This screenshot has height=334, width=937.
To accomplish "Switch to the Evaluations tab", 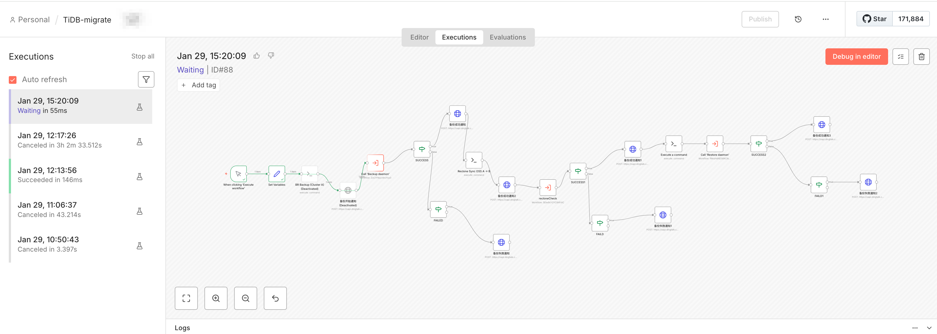I will [x=508, y=37].
